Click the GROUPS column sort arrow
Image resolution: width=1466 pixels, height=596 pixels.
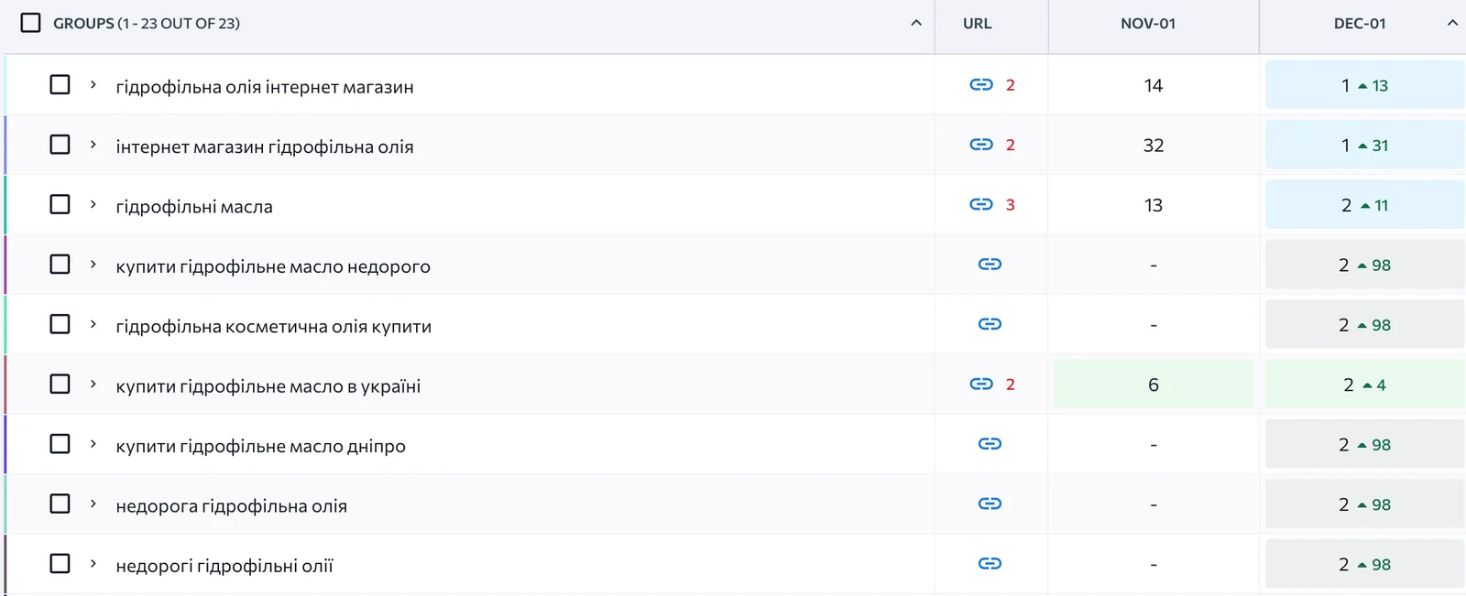(x=916, y=23)
